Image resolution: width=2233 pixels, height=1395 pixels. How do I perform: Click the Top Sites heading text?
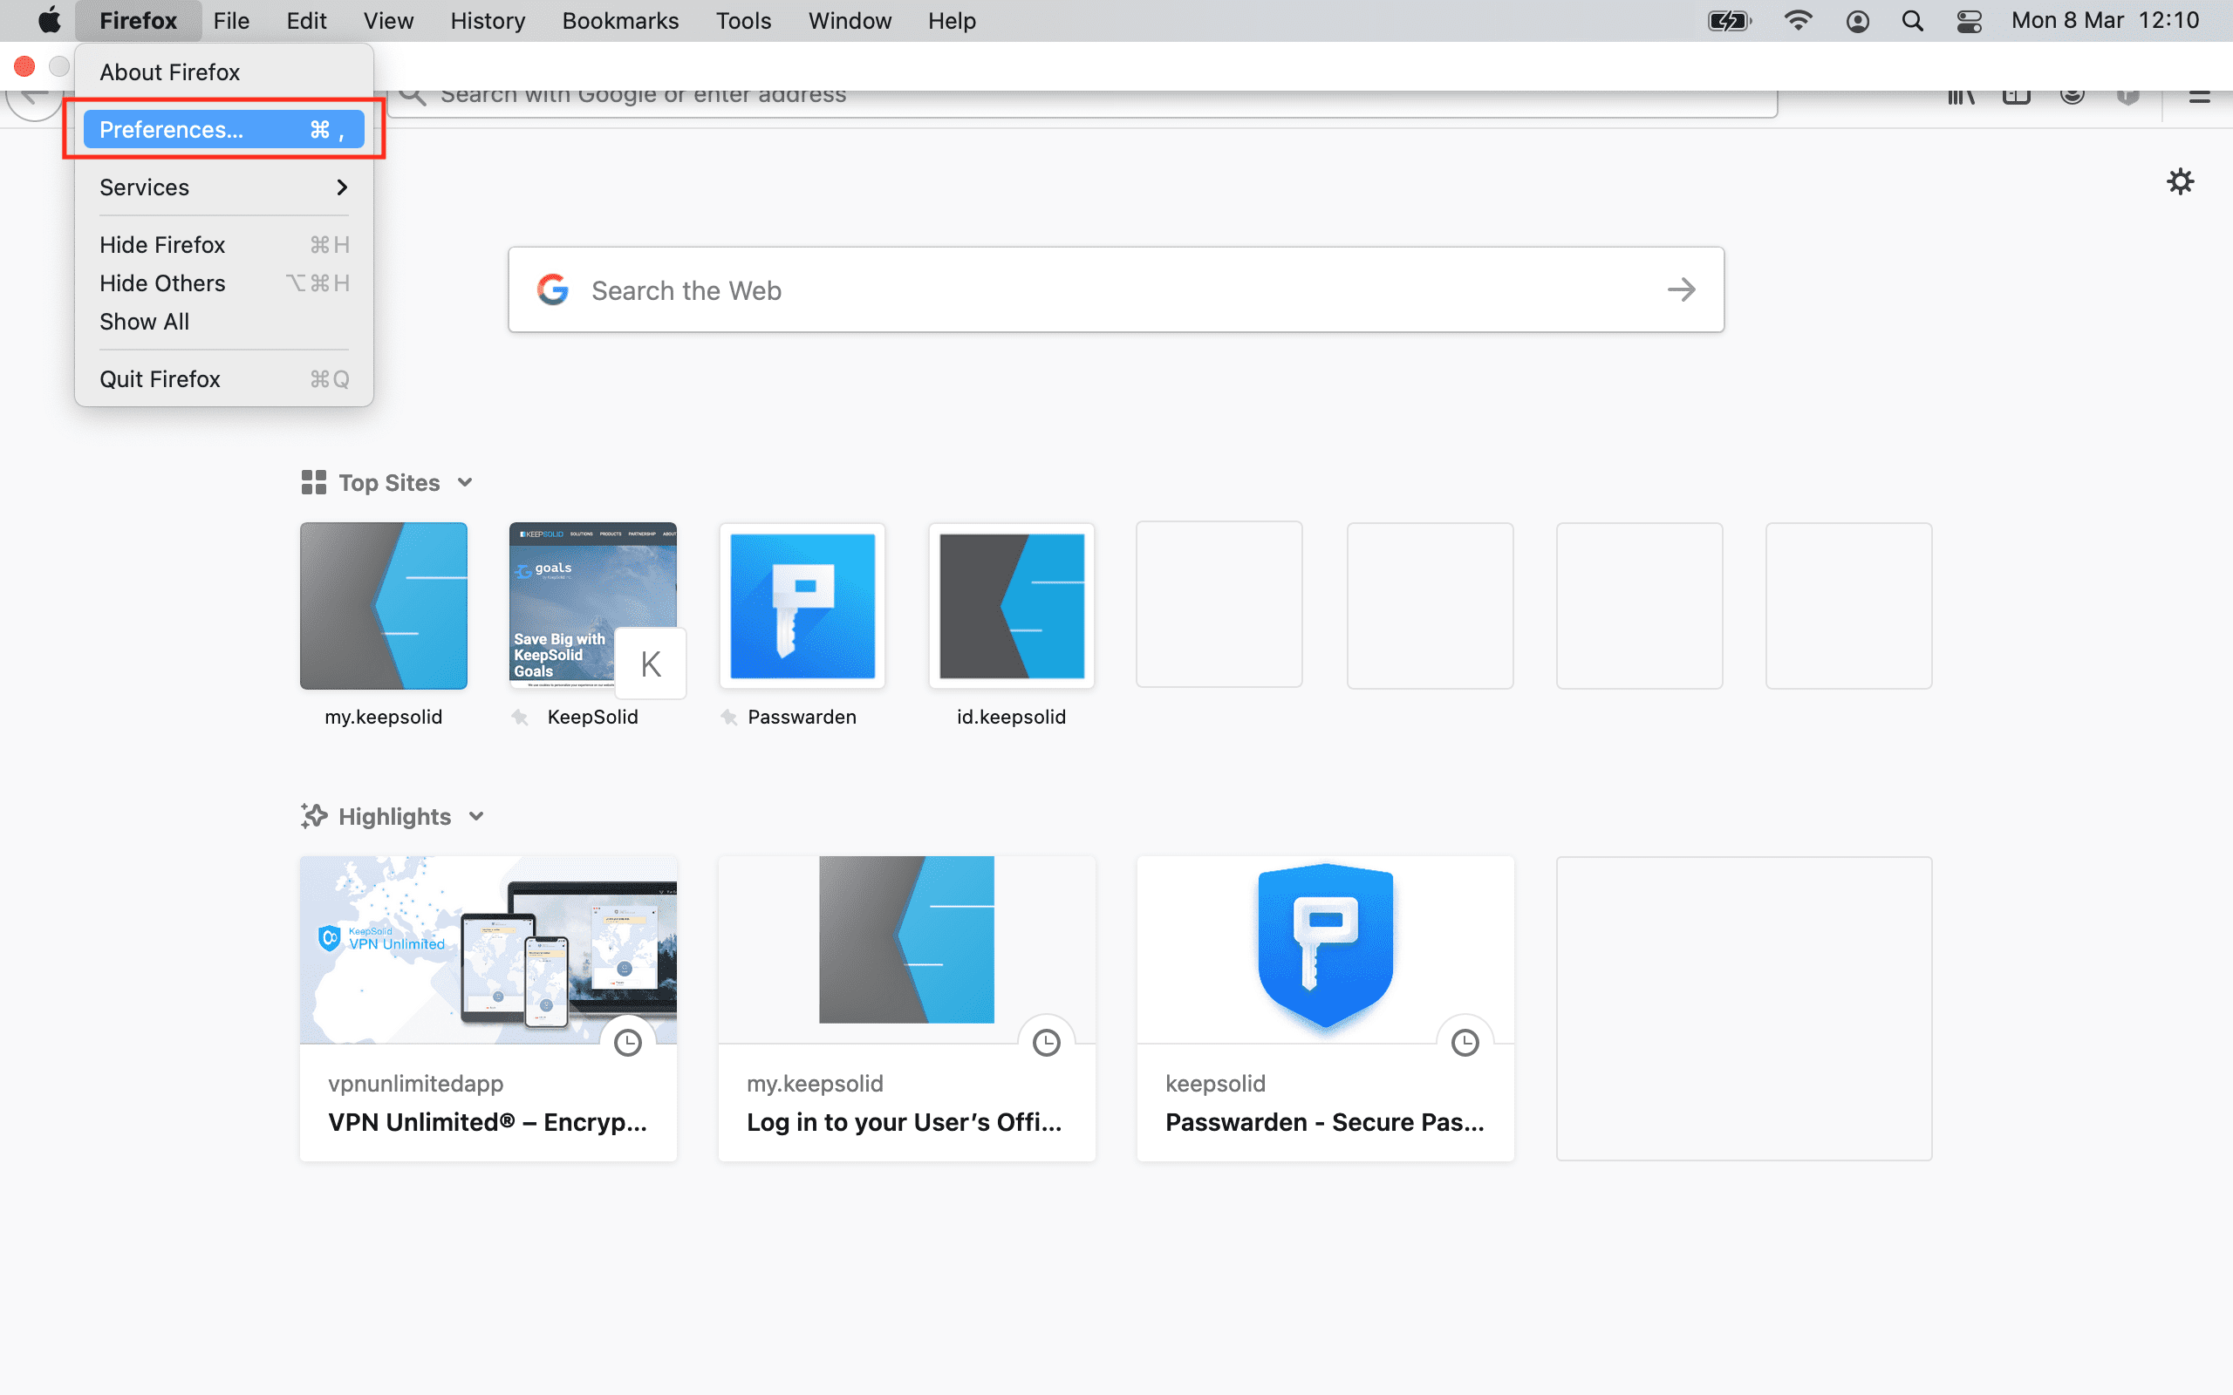point(388,482)
